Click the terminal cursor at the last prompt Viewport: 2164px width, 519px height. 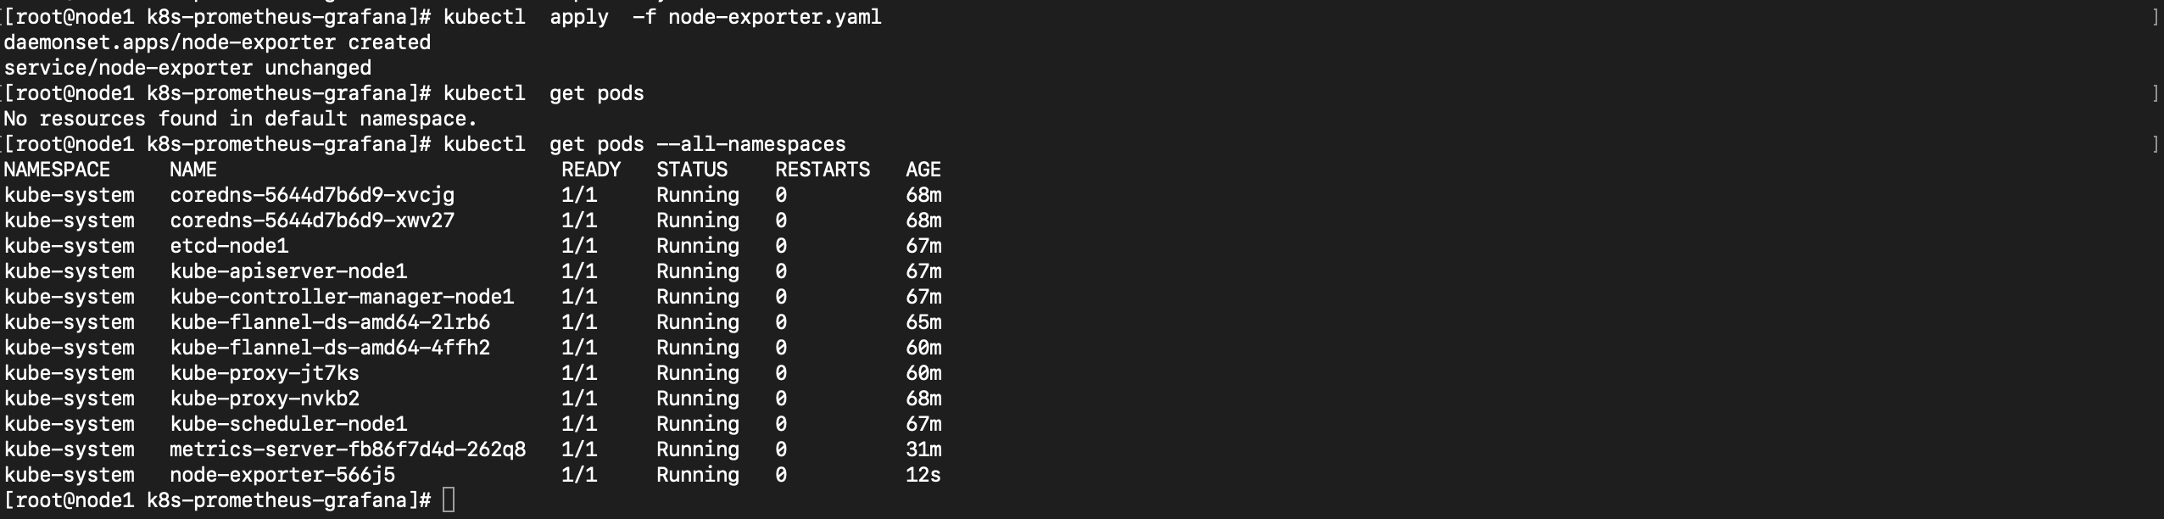[x=449, y=500]
